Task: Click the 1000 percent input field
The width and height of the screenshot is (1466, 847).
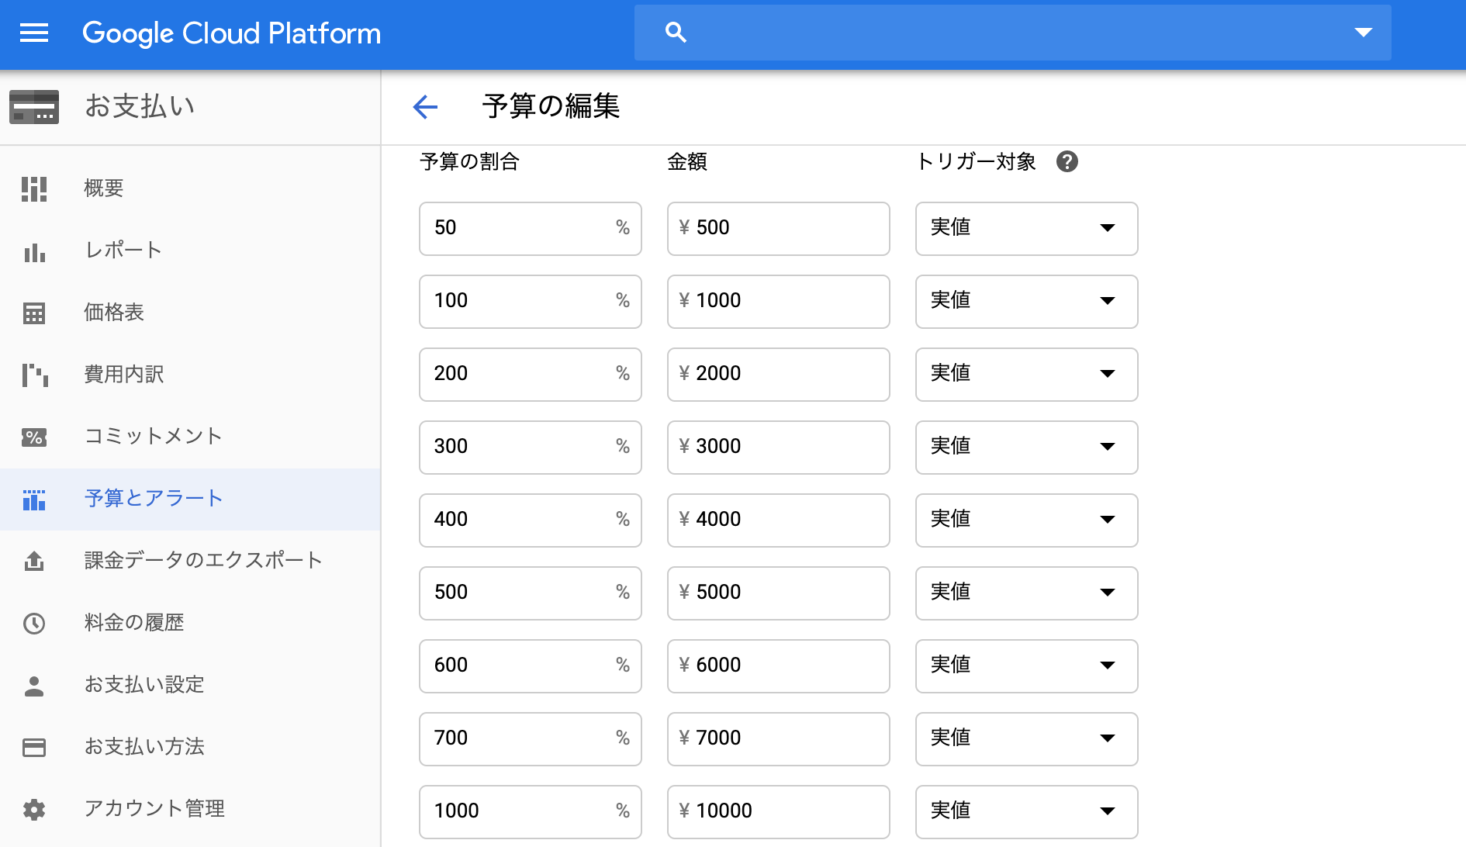Action: coord(530,812)
